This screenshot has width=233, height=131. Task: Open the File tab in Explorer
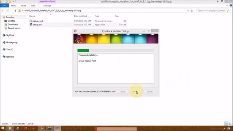pyautogui.click(x=4, y=5)
